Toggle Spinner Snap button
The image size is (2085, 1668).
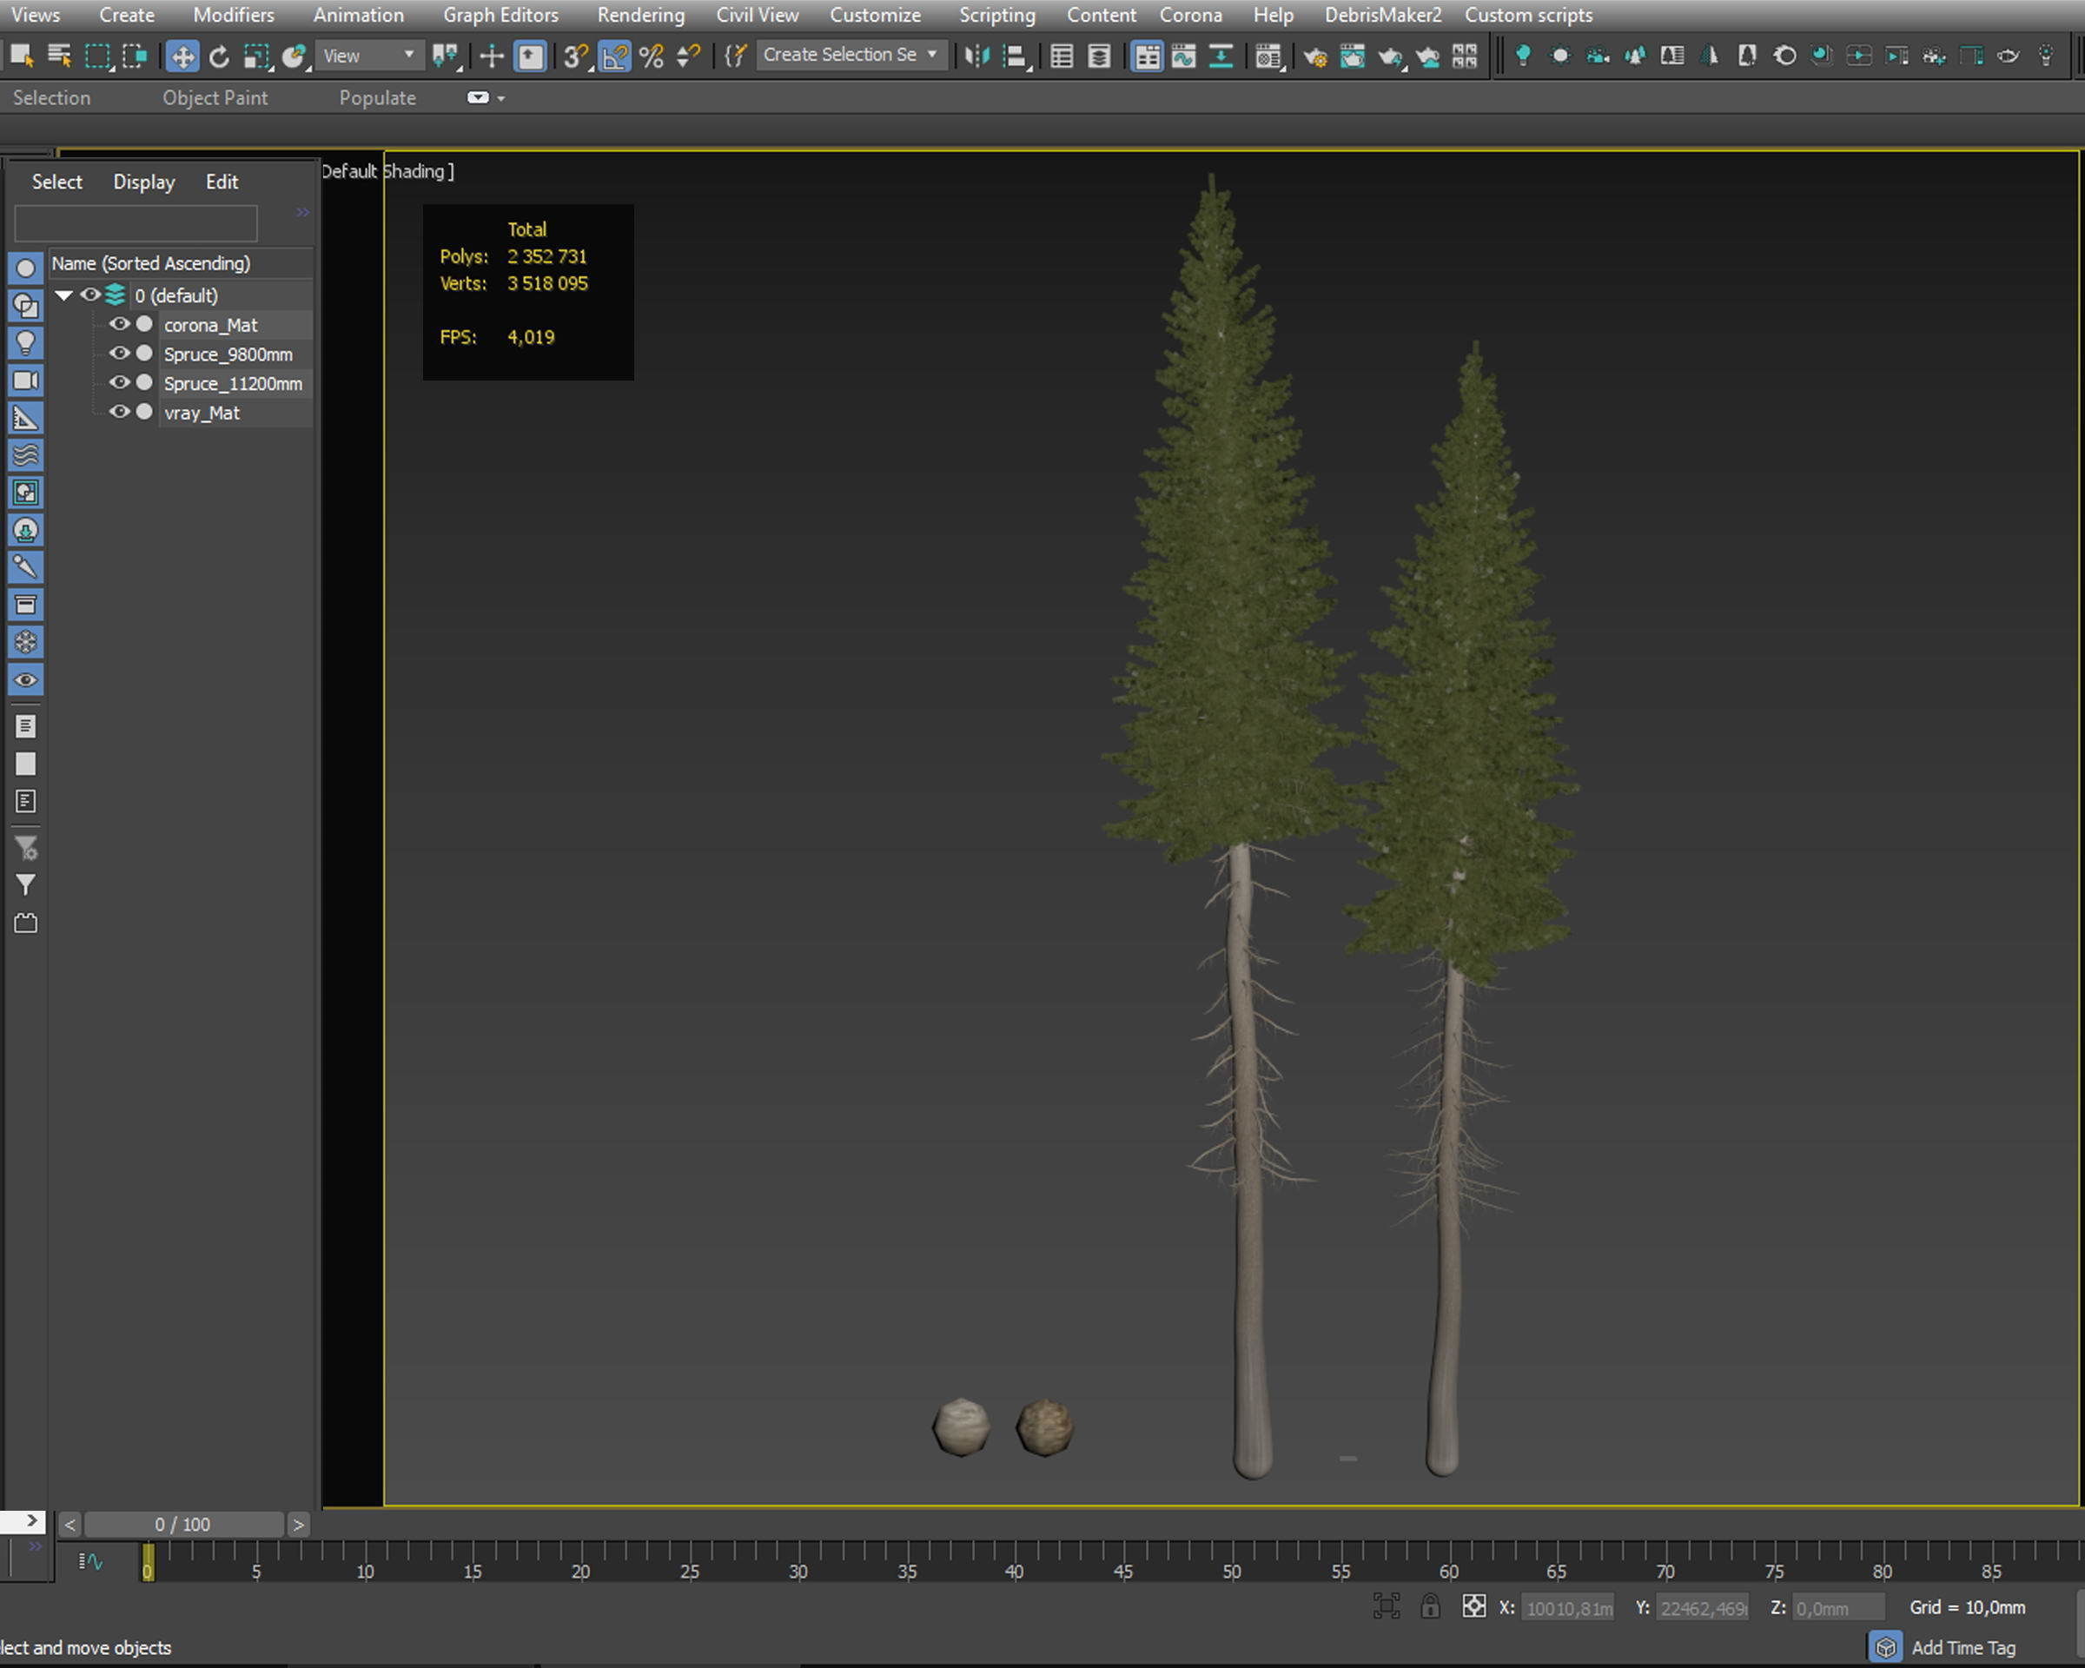pyautogui.click(x=689, y=56)
